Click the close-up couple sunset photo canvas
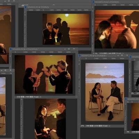Image resolution: width=139 pixels, height=139 pixels. coord(117,29)
